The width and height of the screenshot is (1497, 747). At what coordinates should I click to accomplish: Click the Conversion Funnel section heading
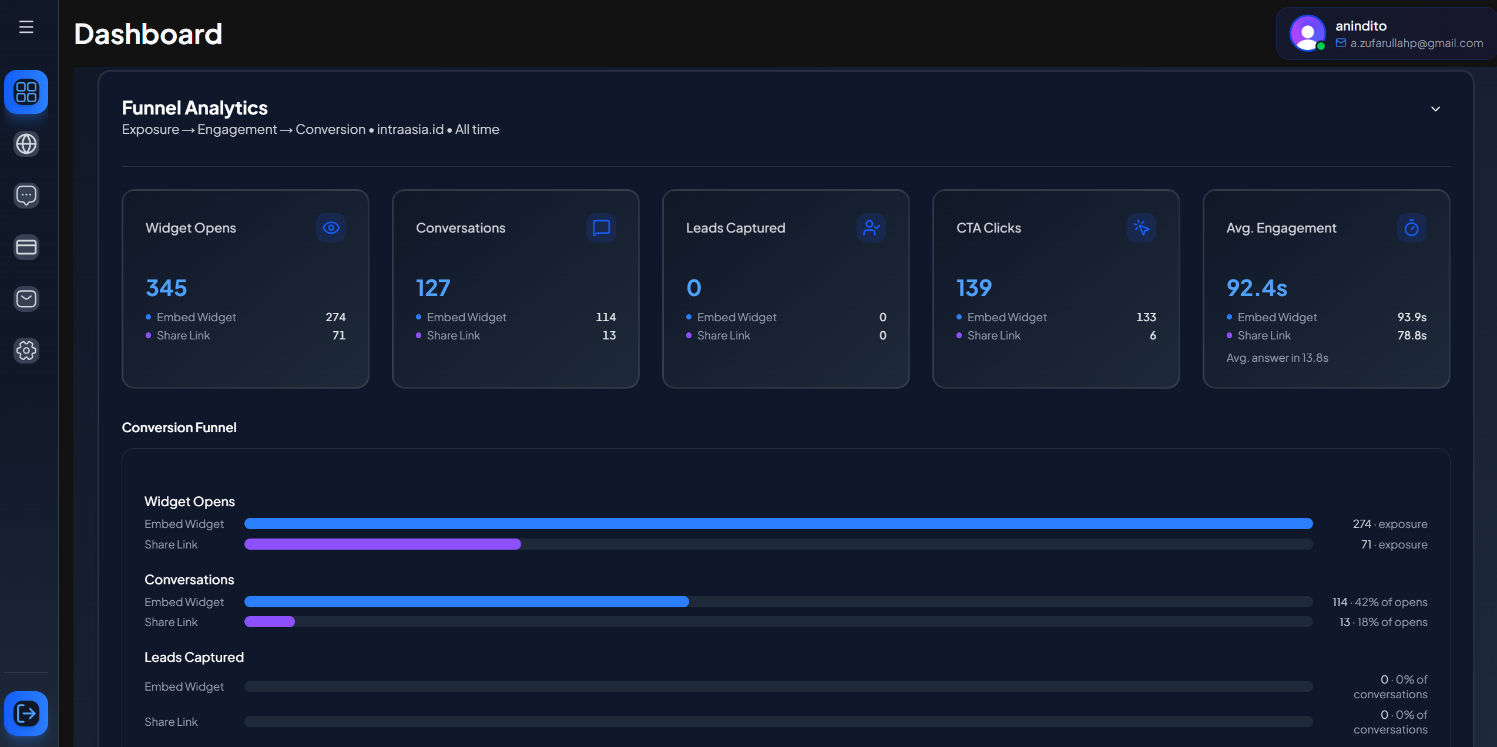click(x=179, y=428)
